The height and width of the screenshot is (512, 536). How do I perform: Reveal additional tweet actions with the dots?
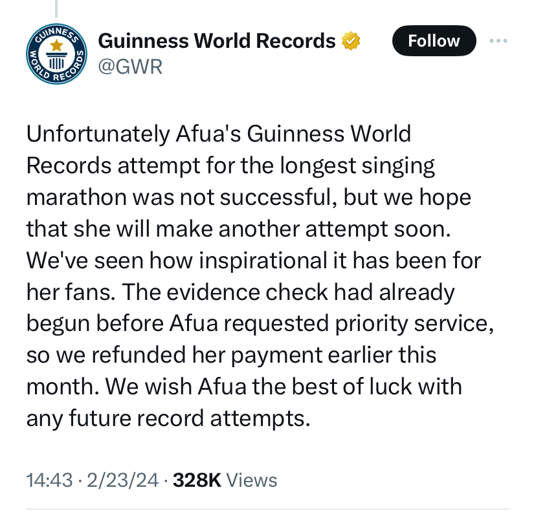tap(498, 40)
